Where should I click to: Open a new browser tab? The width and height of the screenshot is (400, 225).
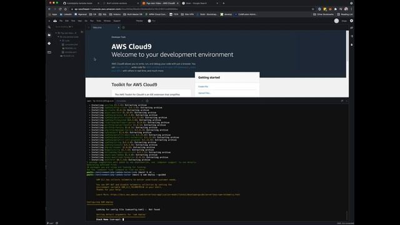[x=224, y=3]
